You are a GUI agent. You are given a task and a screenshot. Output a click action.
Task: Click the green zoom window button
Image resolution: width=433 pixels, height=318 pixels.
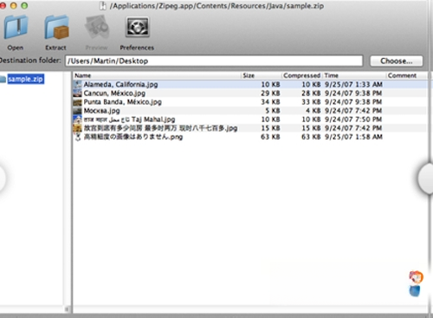[24, 5]
